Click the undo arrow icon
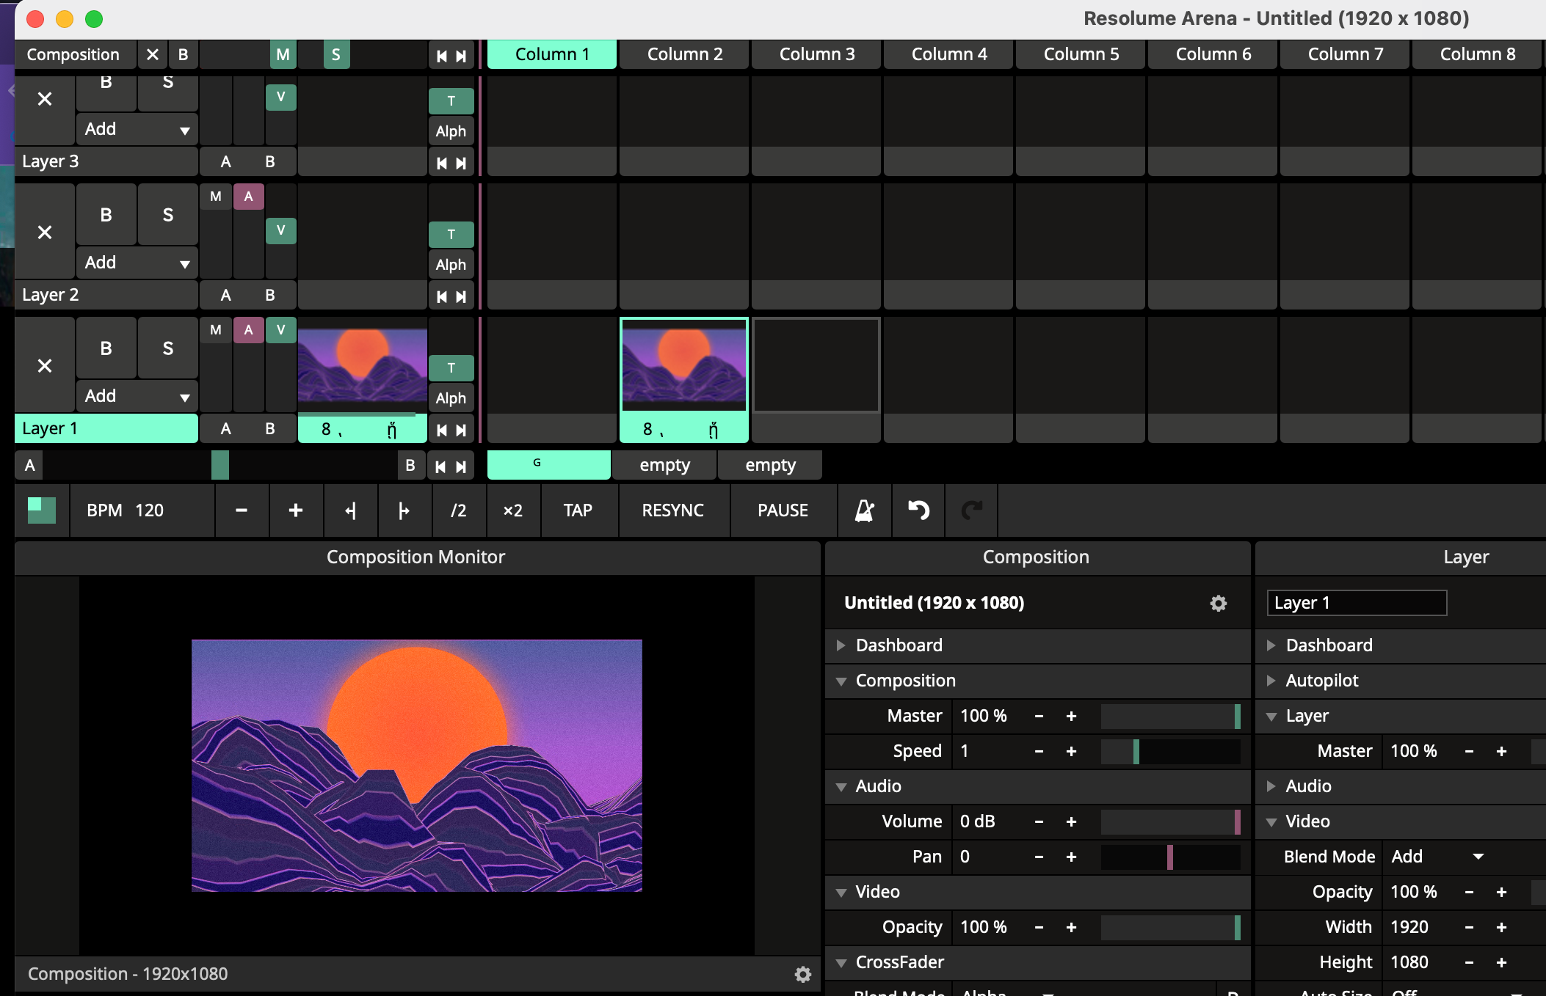Viewport: 1546px width, 996px height. [918, 510]
